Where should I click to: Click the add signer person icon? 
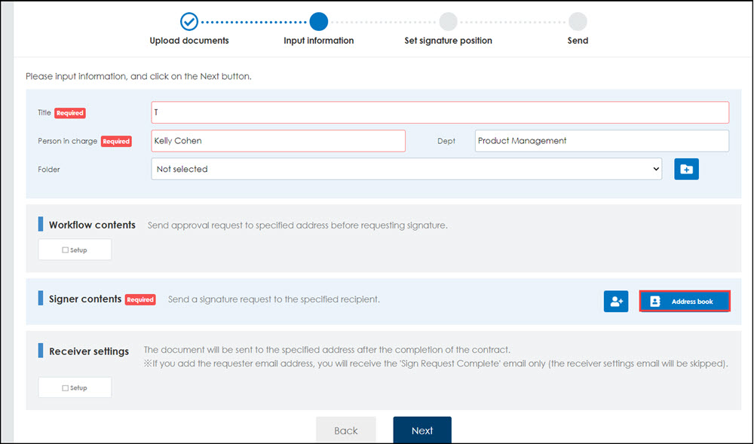616,302
